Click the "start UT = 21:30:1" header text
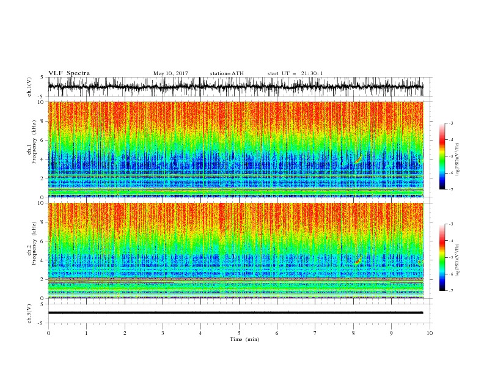 click(295, 73)
